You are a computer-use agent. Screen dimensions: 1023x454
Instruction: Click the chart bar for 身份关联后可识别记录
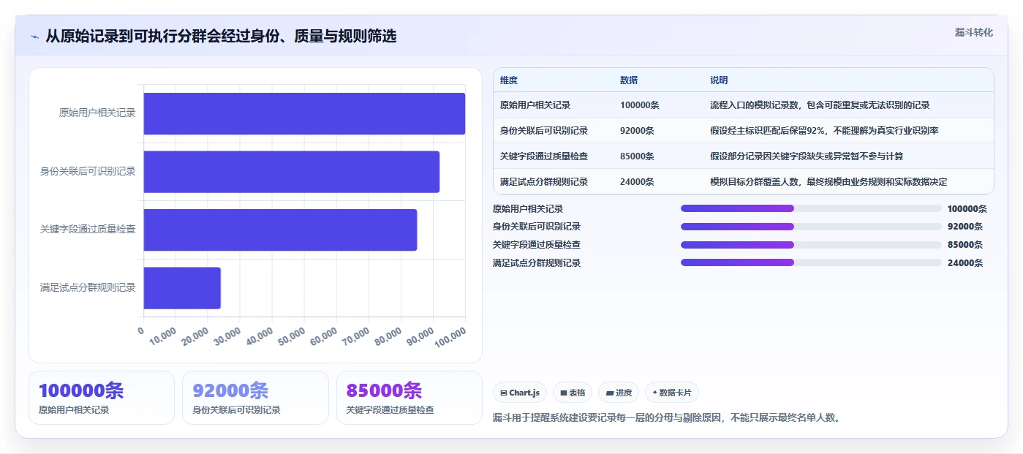click(x=291, y=172)
